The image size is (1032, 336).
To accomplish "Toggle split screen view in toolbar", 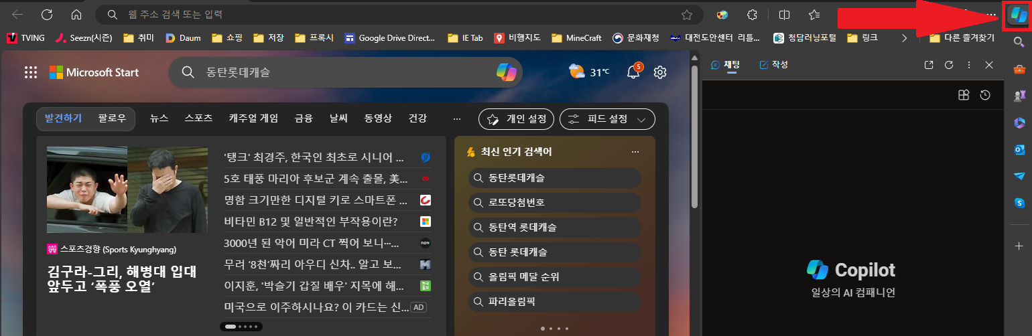I will tap(784, 15).
